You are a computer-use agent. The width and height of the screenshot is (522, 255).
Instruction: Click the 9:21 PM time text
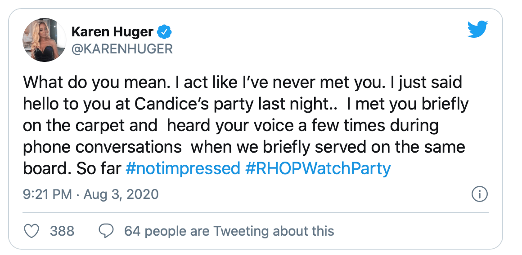click(x=47, y=194)
